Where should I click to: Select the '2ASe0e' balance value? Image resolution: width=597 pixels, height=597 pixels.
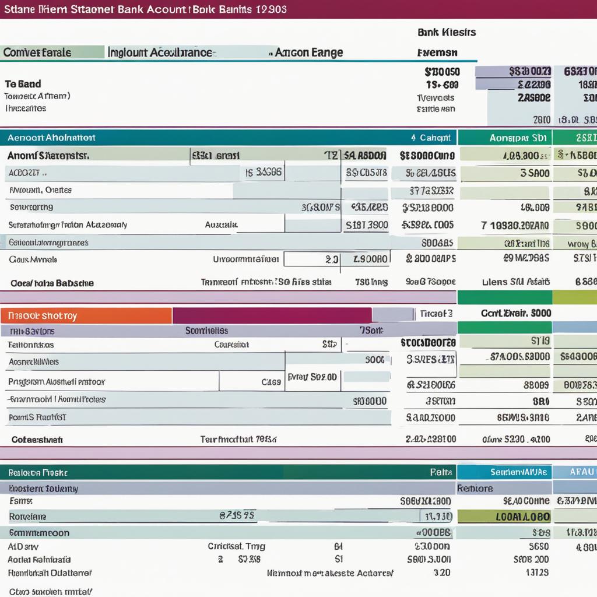(534, 98)
